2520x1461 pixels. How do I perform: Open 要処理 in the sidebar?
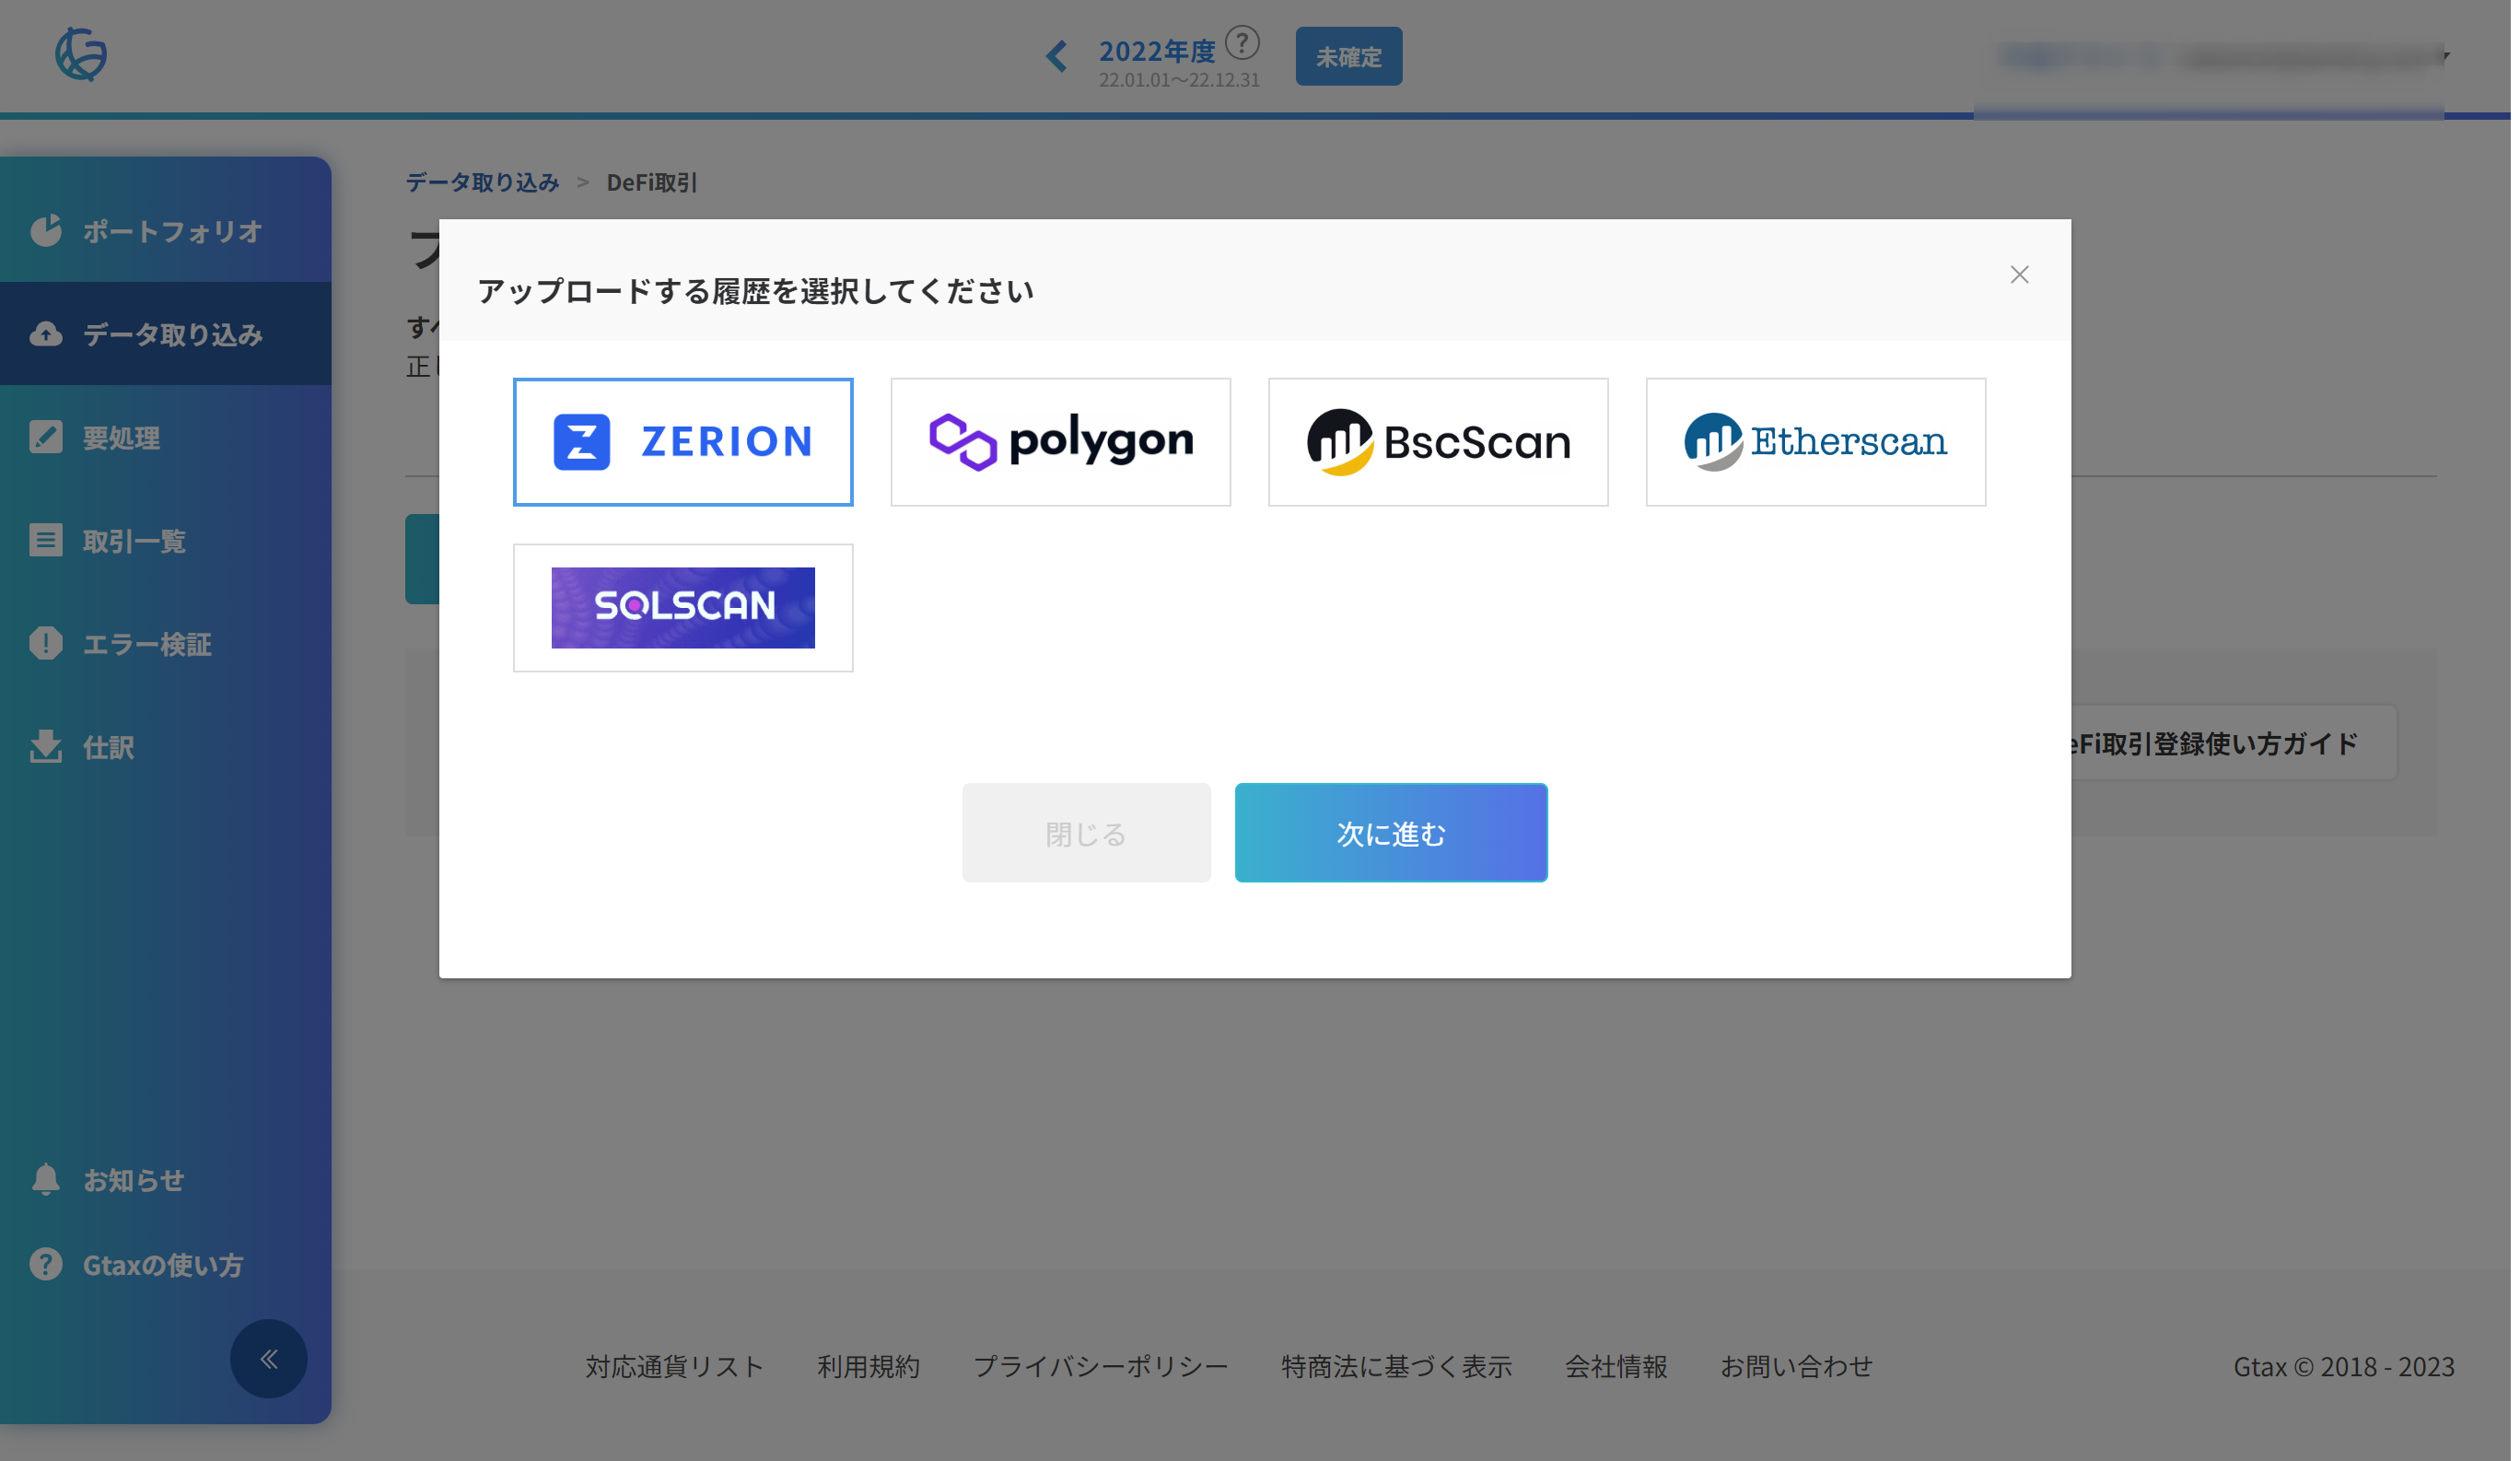click(166, 438)
